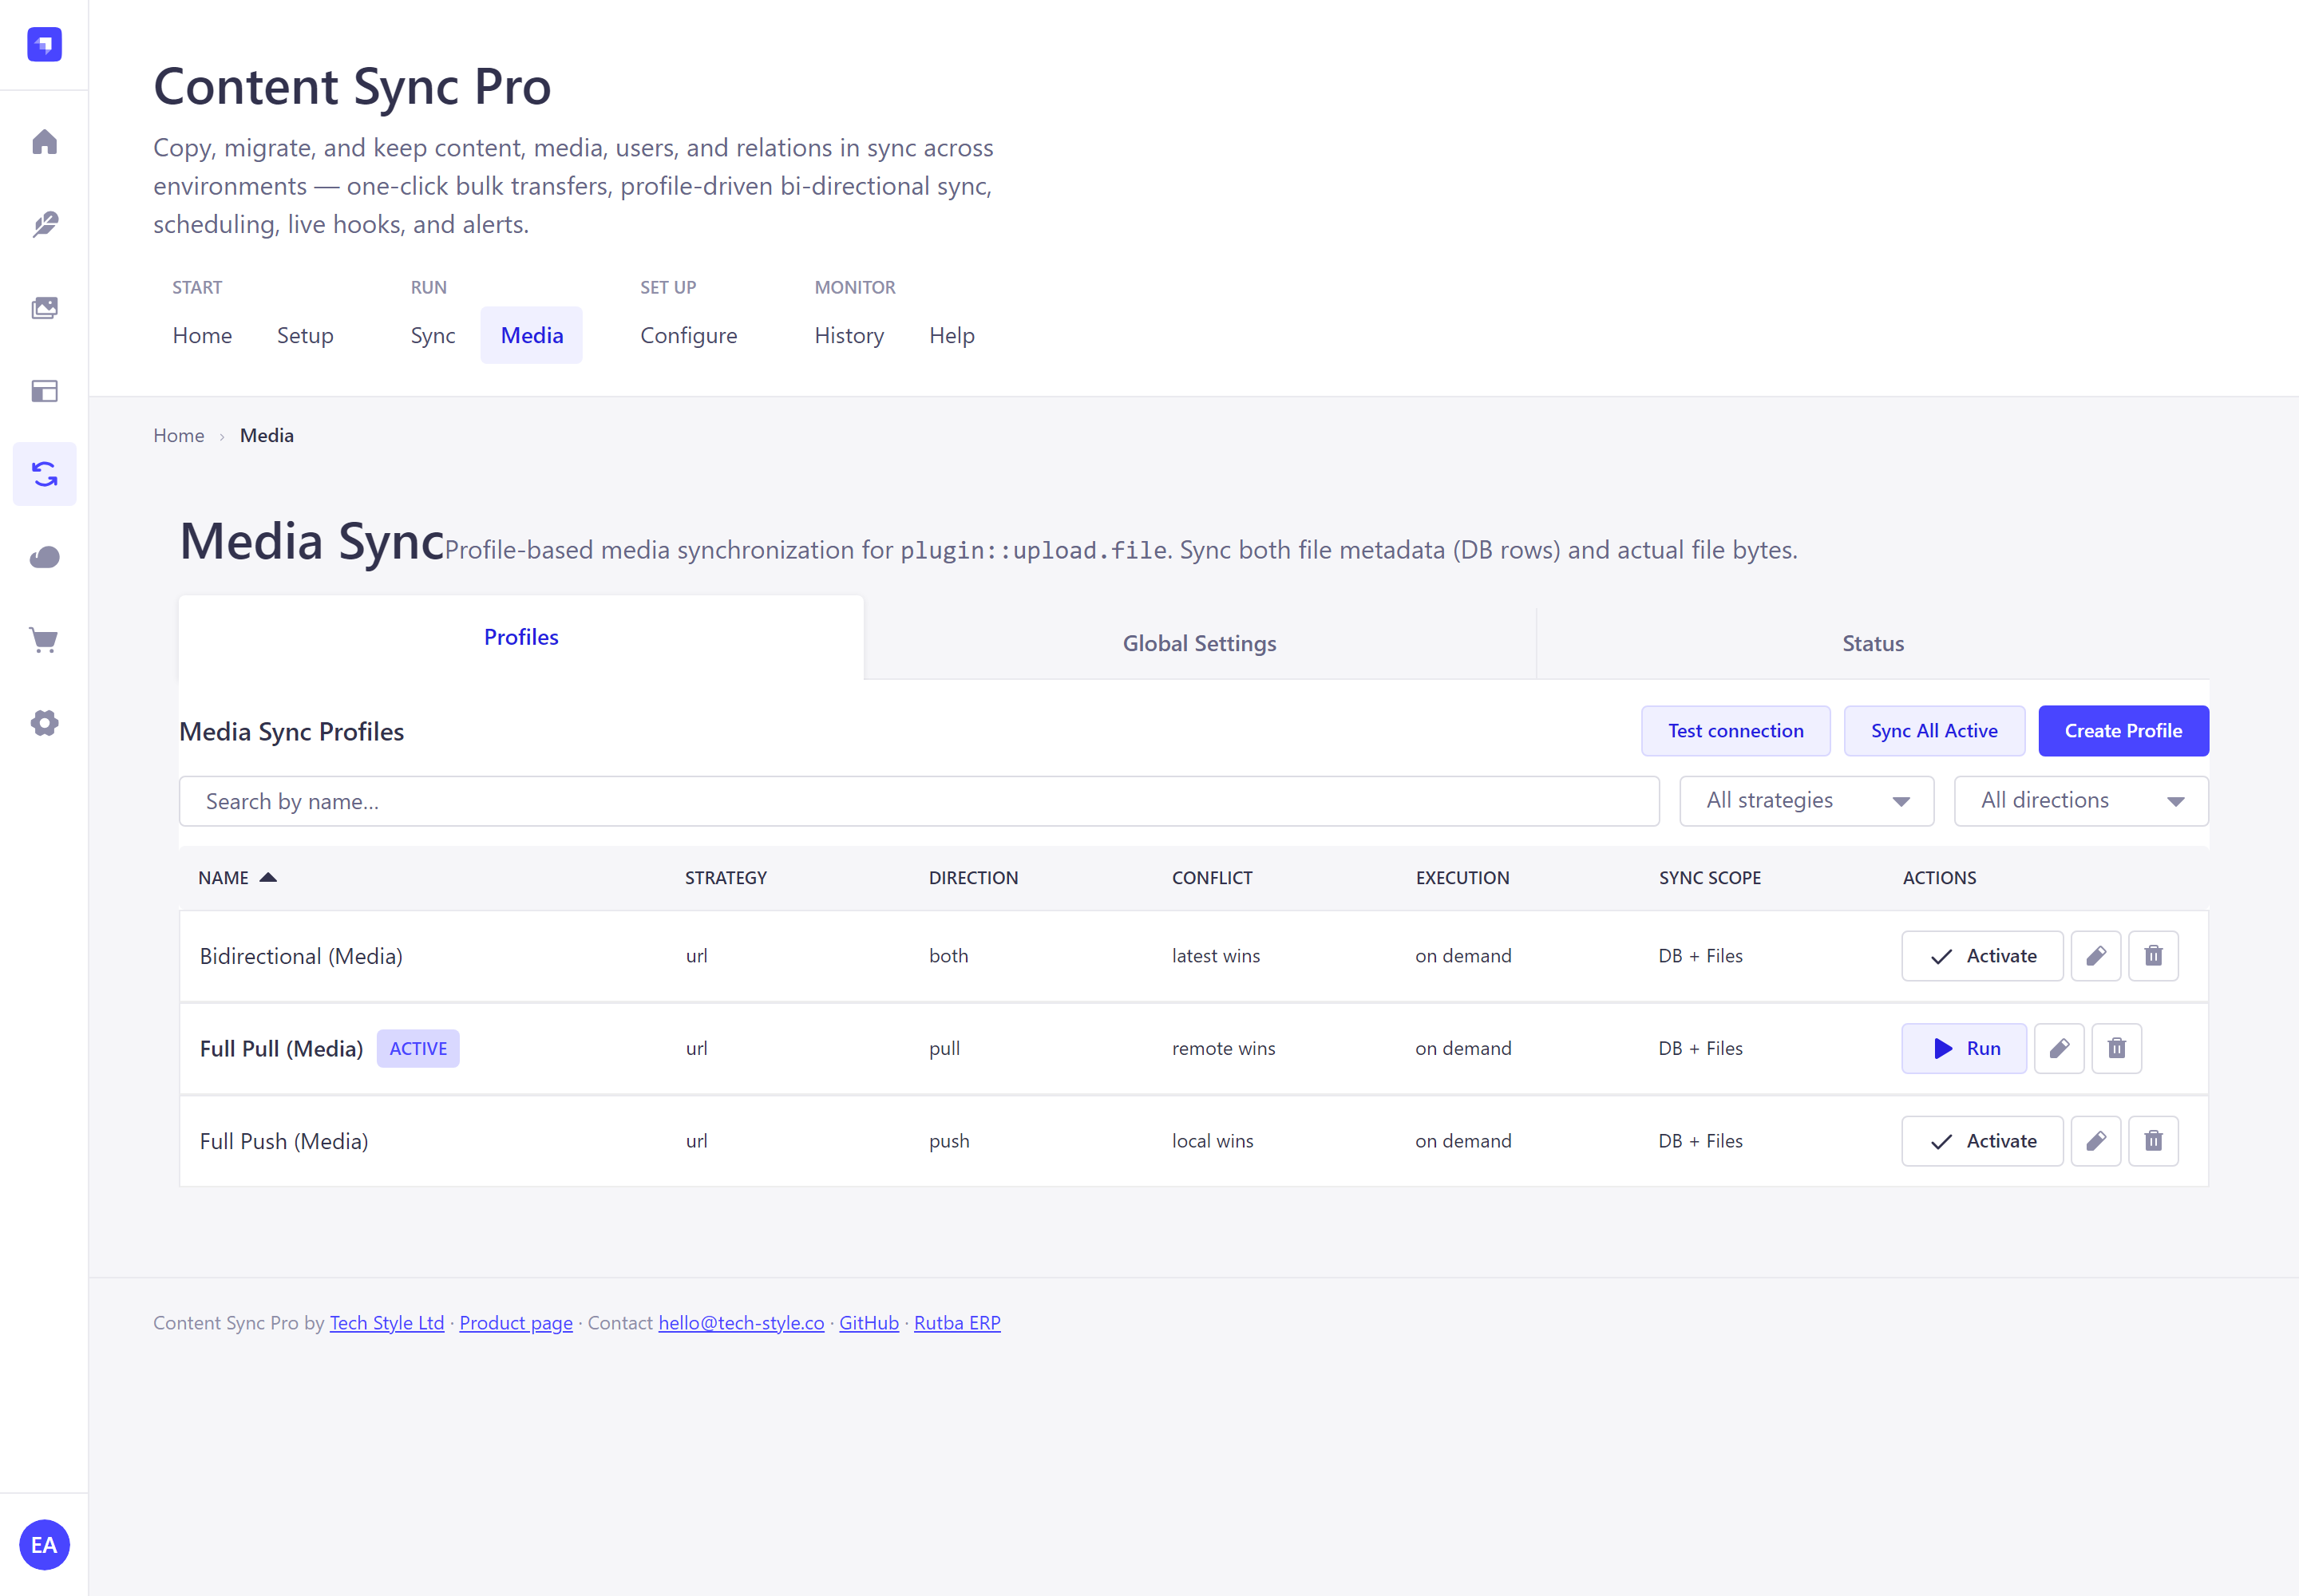Open the GitHub footer link
This screenshot has height=1596, width=2299.
coord(869,1323)
